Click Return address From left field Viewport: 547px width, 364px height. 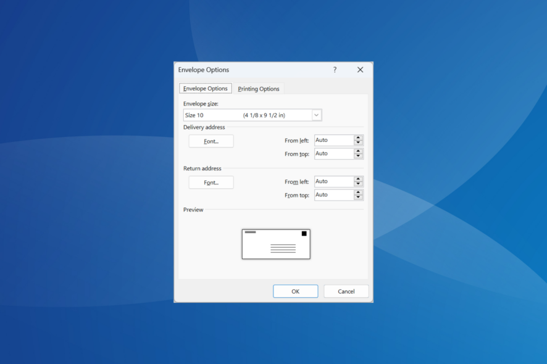coord(334,181)
